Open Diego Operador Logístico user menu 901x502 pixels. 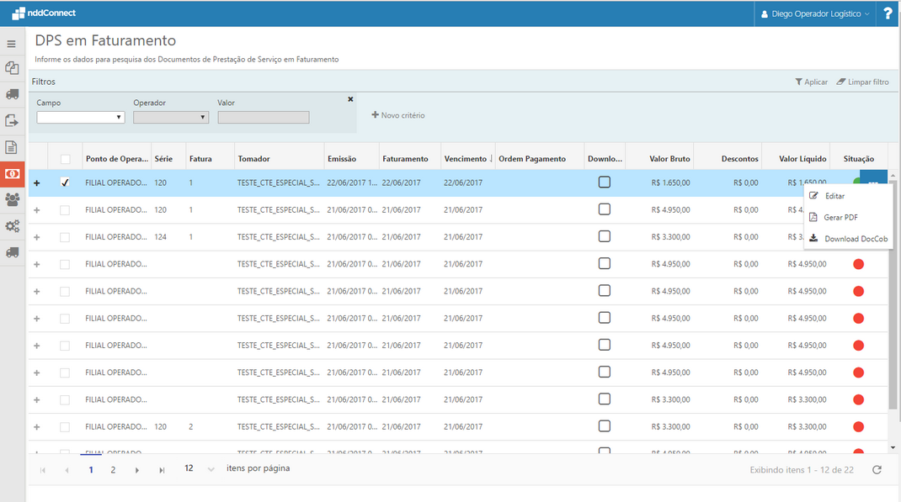point(815,13)
